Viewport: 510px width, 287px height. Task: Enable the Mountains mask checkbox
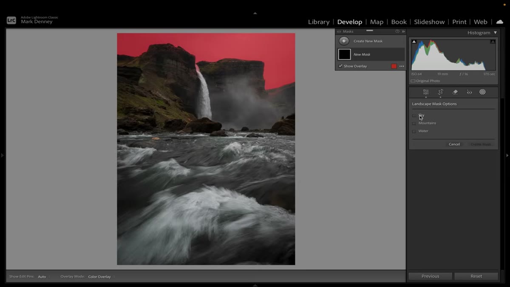click(x=414, y=124)
